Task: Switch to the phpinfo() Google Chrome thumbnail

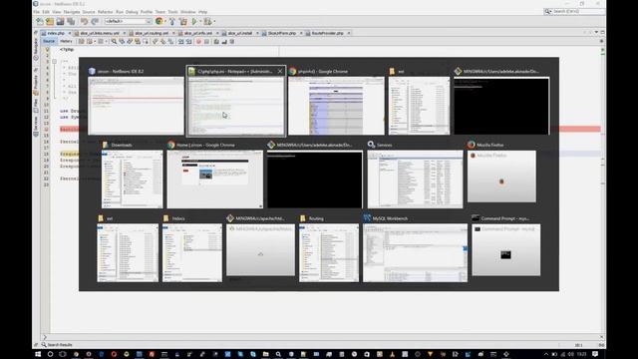Action: [336, 100]
